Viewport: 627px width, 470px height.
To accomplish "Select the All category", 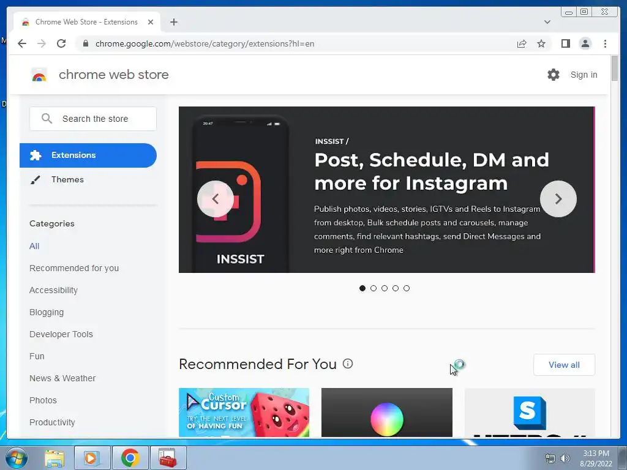I will coord(34,246).
